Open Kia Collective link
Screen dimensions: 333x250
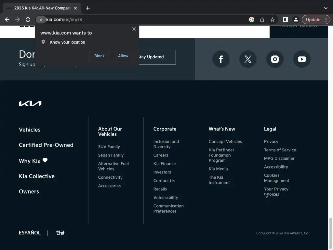coord(37,176)
